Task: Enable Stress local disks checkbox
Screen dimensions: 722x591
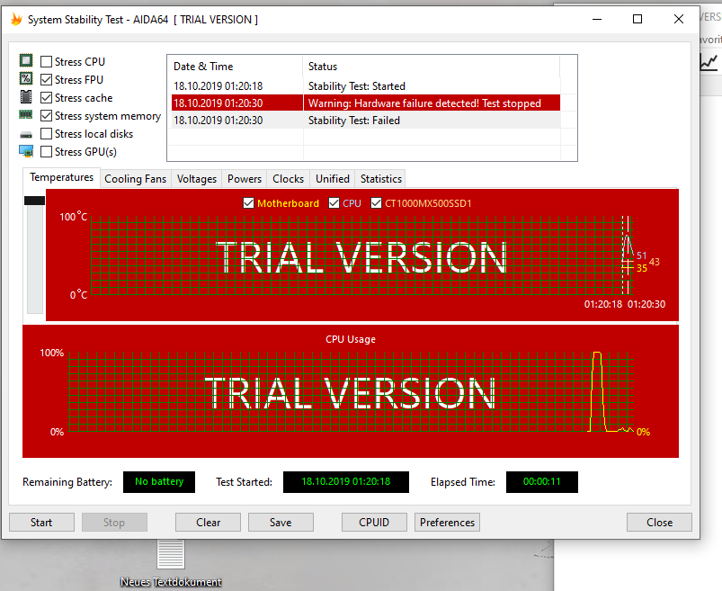Action: 46,134
